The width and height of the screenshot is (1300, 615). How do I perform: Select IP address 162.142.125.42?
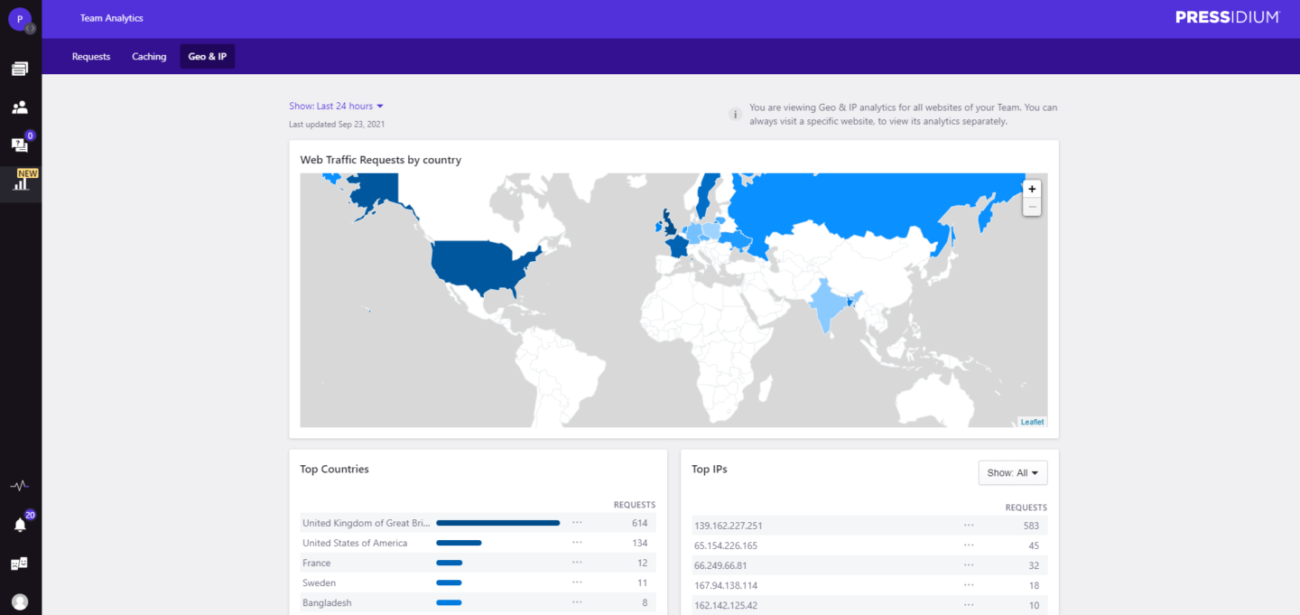[725, 605]
